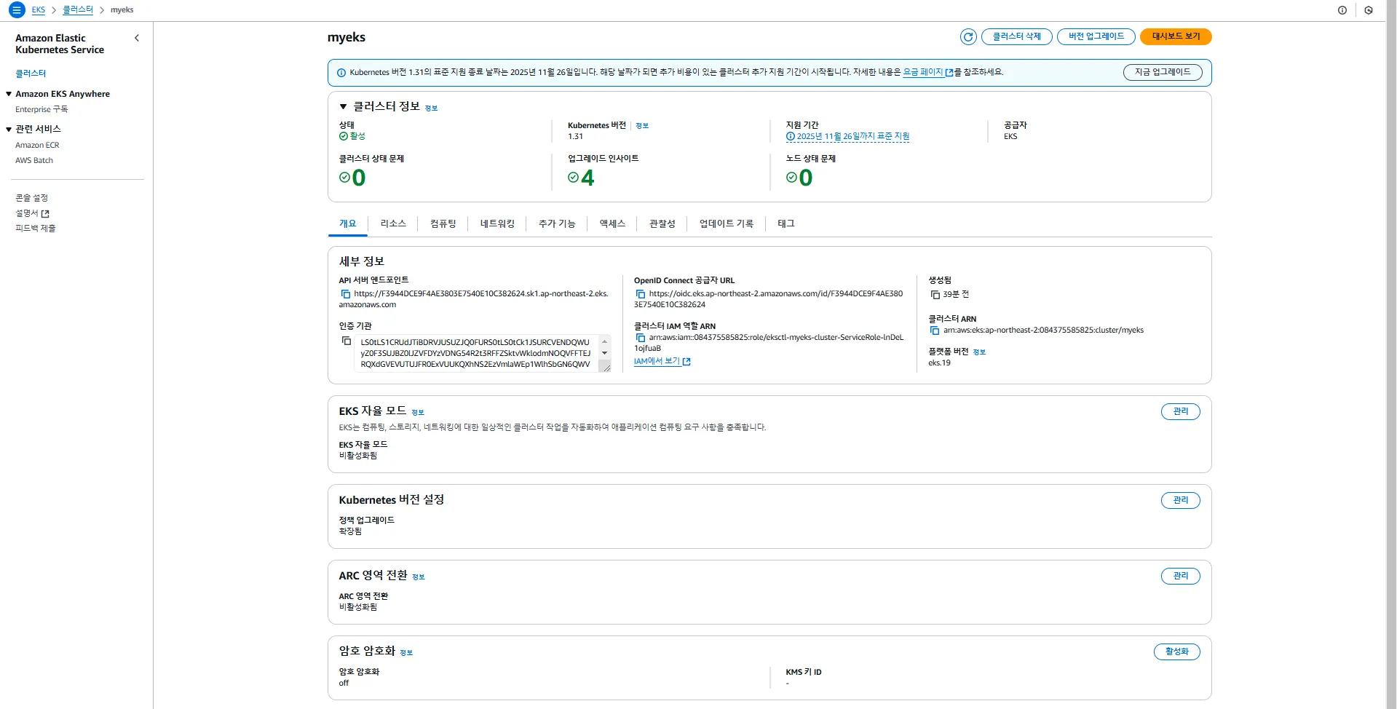Click the external link icon beside 설명서
The image size is (1397, 709).
tap(45, 213)
